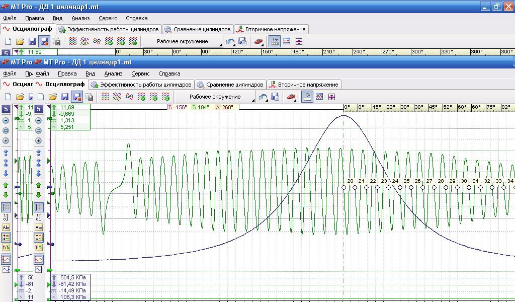The image size is (515, 302).
Task: Click the green down arrow in left sidebar
Action: click(6, 195)
